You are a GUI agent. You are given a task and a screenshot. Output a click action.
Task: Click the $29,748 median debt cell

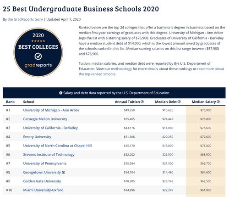pos(168,181)
